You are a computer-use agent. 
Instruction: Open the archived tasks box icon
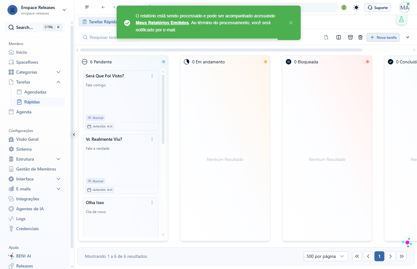click(x=350, y=37)
